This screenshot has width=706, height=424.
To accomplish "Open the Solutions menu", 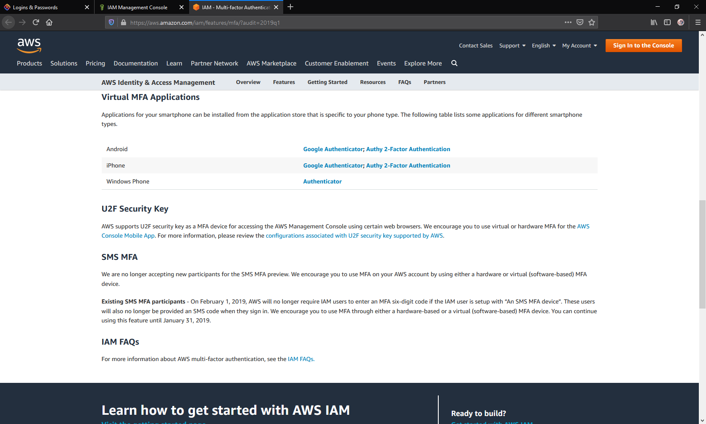I will pyautogui.click(x=64, y=63).
